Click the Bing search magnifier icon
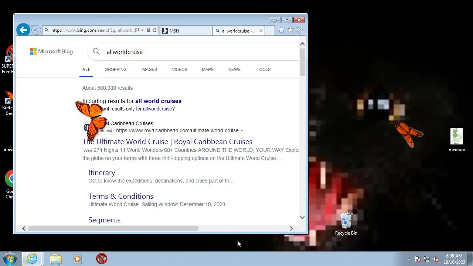This screenshot has width=473, height=266. point(96,52)
